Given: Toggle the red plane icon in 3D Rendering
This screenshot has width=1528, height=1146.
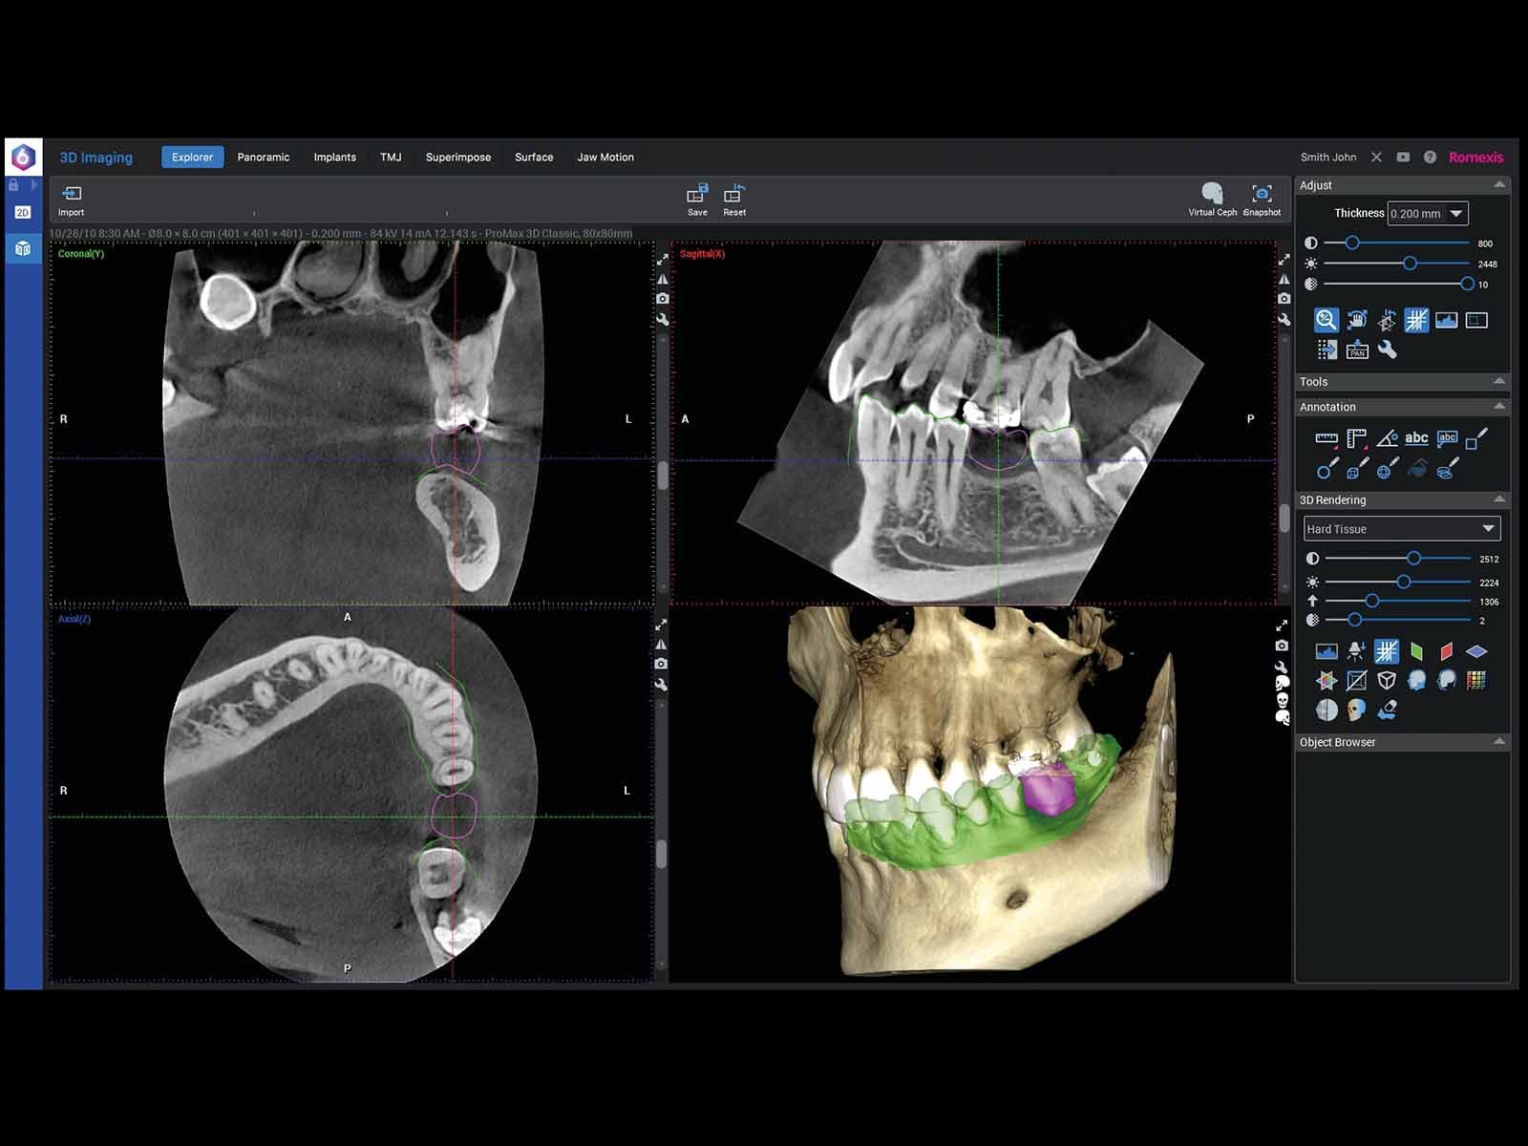Looking at the screenshot, I should [x=1446, y=651].
